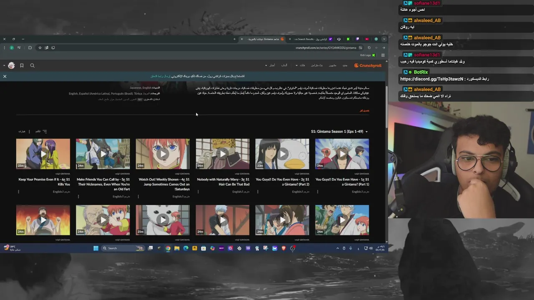The image size is (534, 300).
Task: Expand the أخبار news dropdown
Action: [x=270, y=65]
